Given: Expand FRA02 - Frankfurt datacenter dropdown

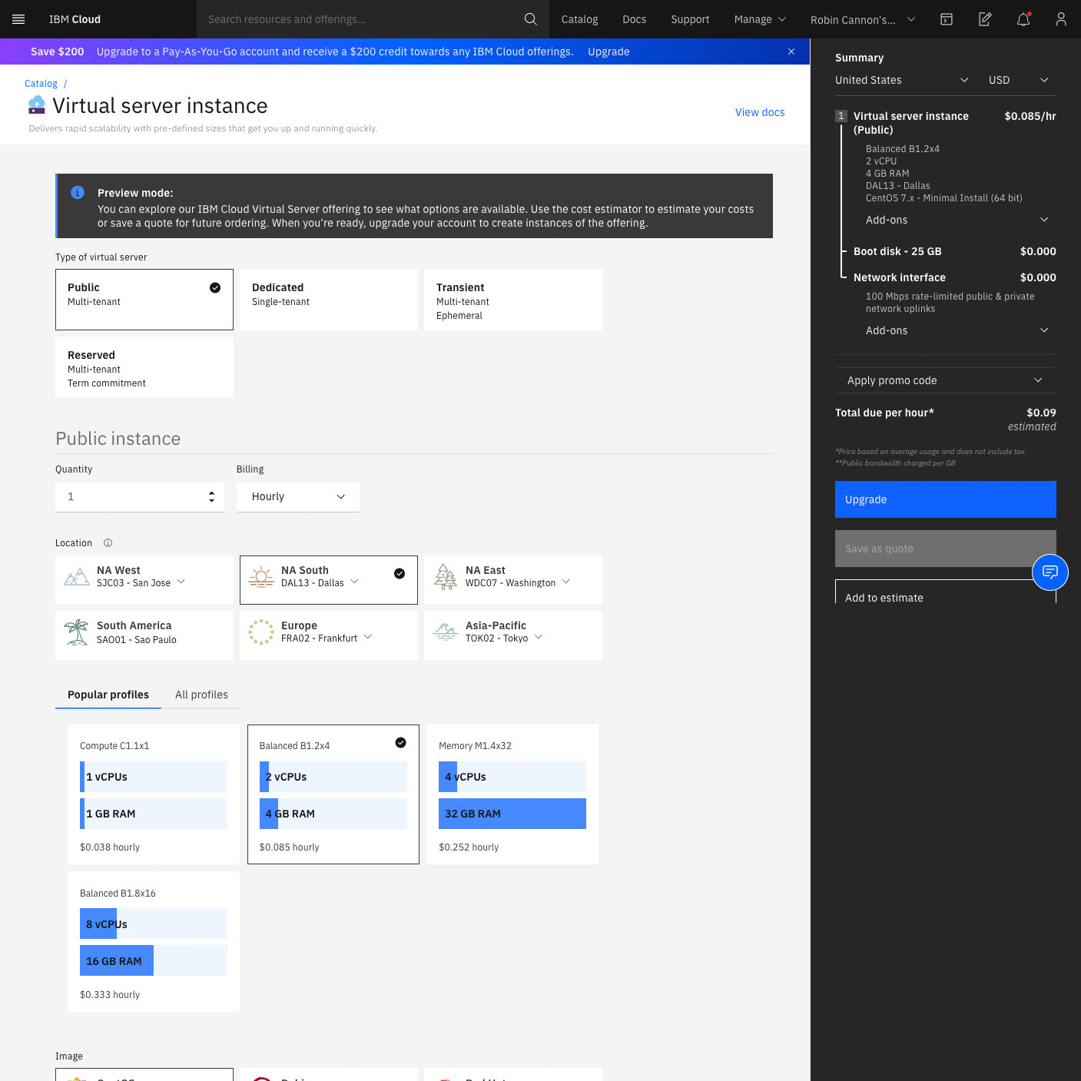Looking at the screenshot, I should coord(327,638).
